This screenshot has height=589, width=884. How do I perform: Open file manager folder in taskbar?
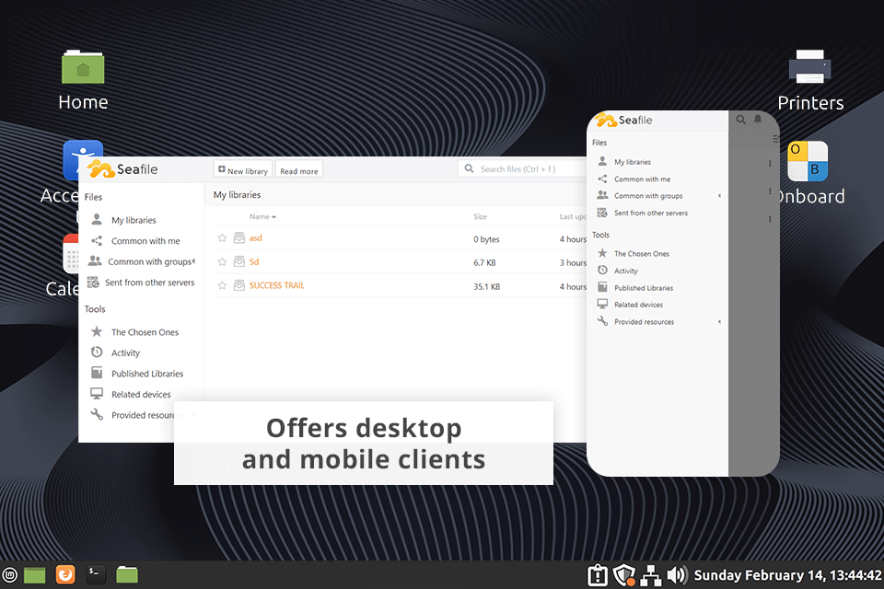[x=127, y=574]
